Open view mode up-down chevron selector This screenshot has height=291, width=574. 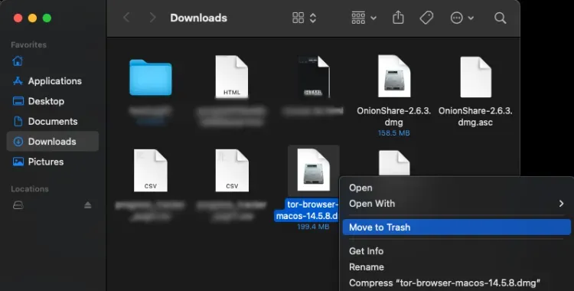313,18
